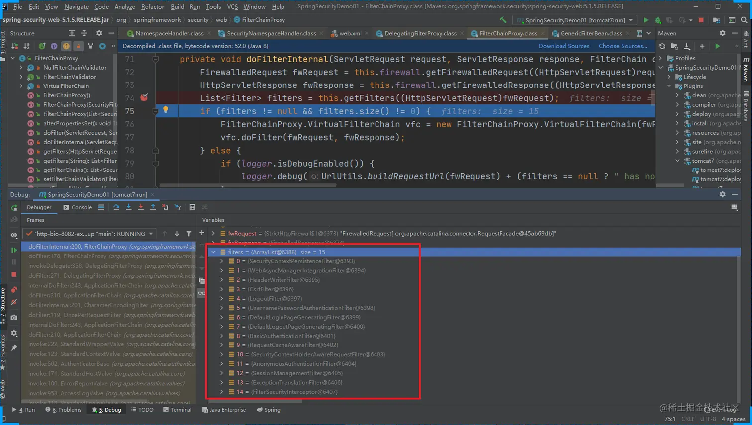Viewport: 752px width, 425px height.
Task: Open the Java Enterprise tool window
Action: (x=224, y=410)
